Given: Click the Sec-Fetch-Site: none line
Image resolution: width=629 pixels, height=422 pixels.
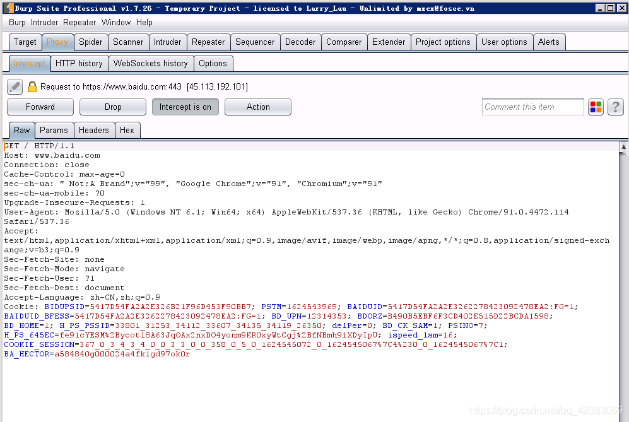Looking at the screenshot, I should pyautogui.click(x=54, y=259).
